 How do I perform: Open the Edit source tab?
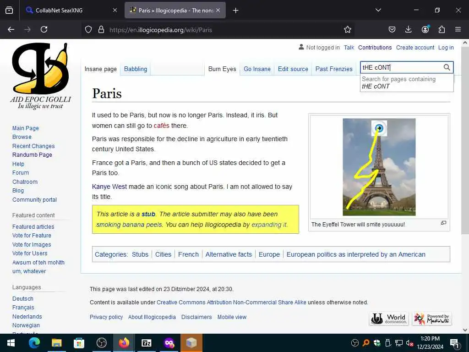pos(293,69)
